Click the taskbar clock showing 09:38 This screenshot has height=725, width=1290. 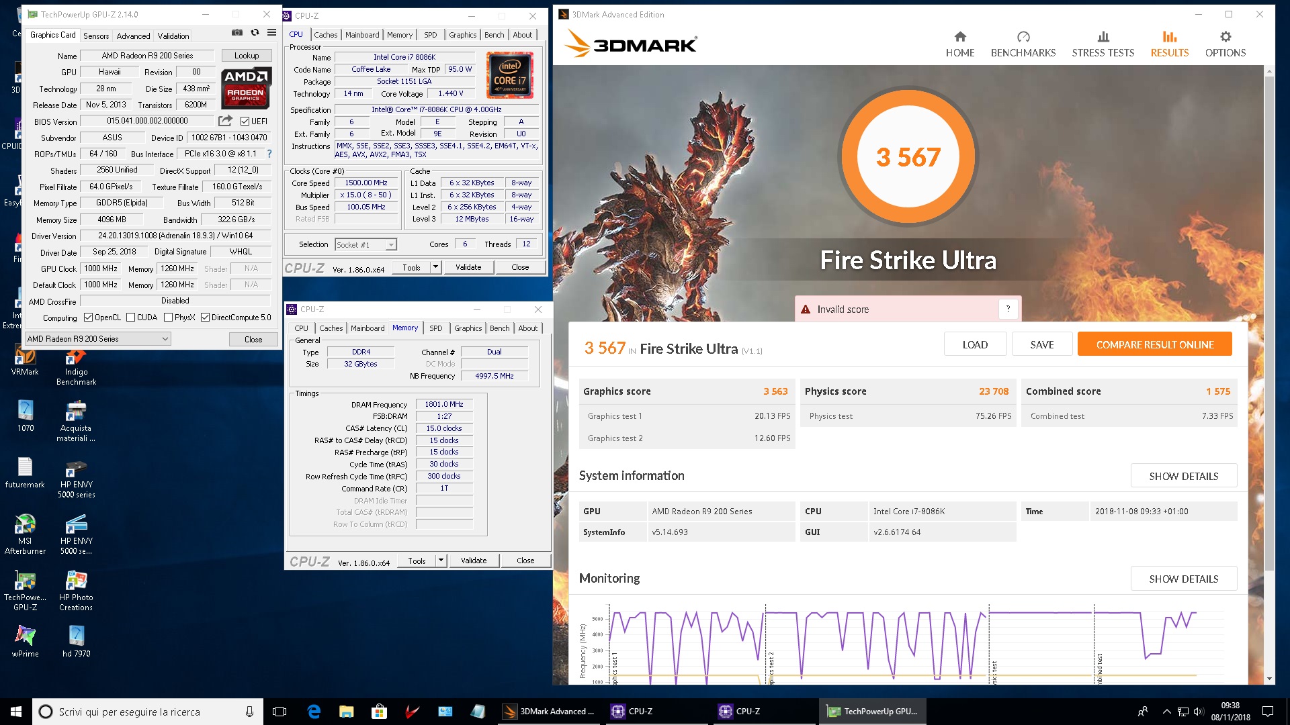pyautogui.click(x=1230, y=712)
